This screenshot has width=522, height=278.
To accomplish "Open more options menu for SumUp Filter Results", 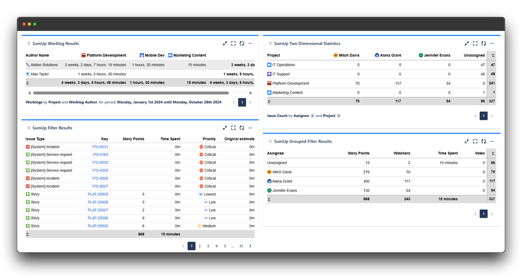I will [250, 128].
